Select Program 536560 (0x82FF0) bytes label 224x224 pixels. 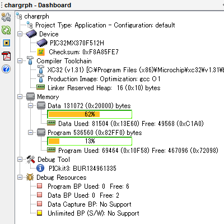pyautogui.click(x=95, y=133)
